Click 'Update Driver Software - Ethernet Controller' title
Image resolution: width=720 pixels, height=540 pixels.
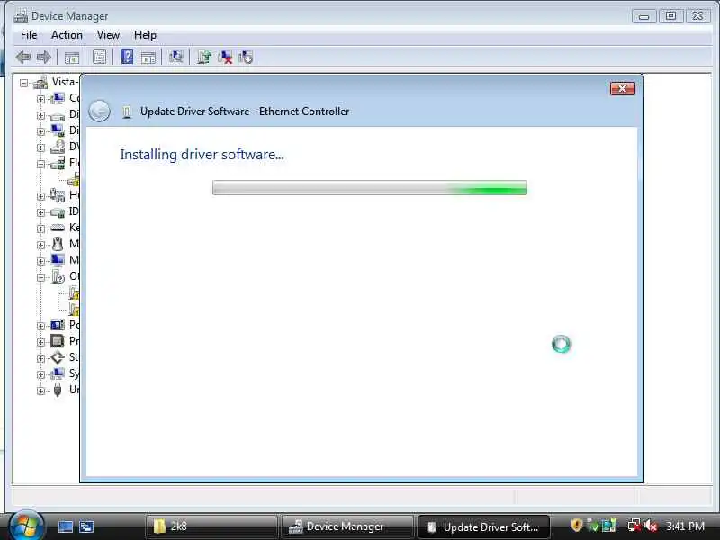tap(245, 112)
